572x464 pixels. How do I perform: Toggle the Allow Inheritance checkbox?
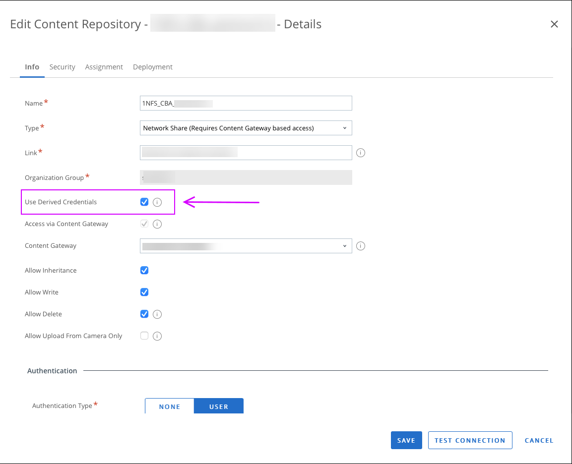click(x=144, y=270)
